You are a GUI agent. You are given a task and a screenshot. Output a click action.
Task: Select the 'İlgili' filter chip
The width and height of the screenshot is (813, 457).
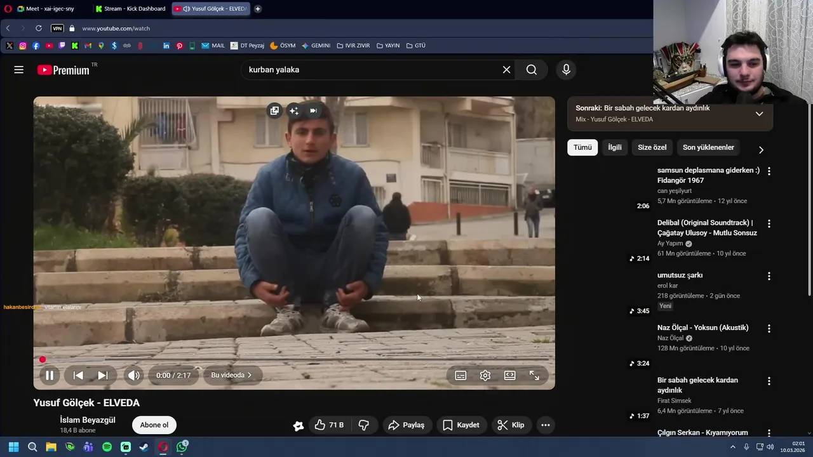[615, 147]
